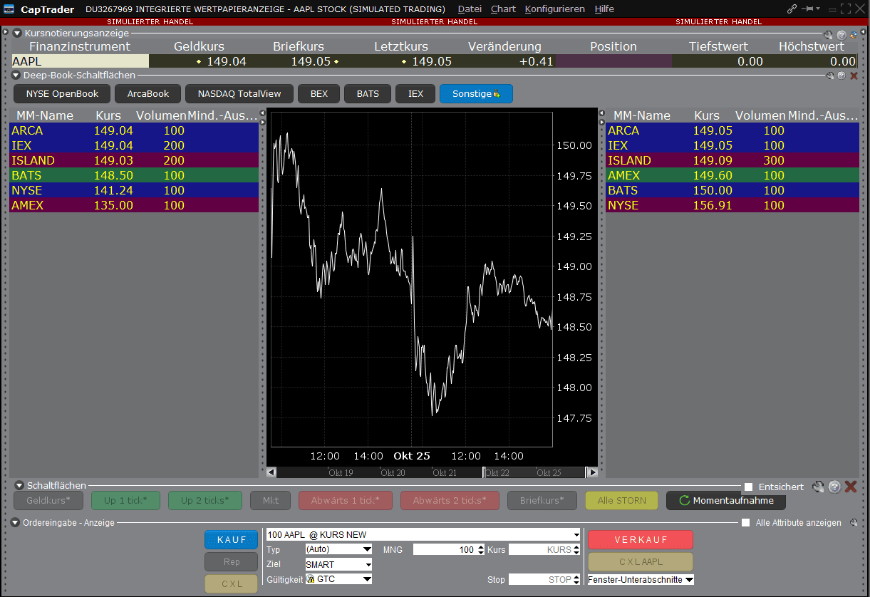Click the CapTrader logo icon
Screen dimensions: 870x597
(9, 9)
